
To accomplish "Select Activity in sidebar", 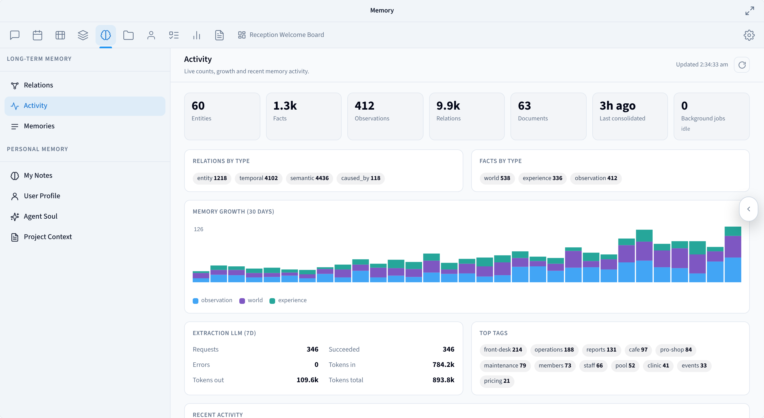I will pos(85,106).
